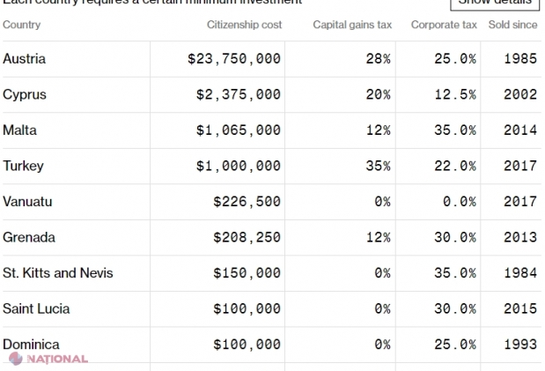Click St. Kitts 1984 sold since value

click(x=519, y=273)
